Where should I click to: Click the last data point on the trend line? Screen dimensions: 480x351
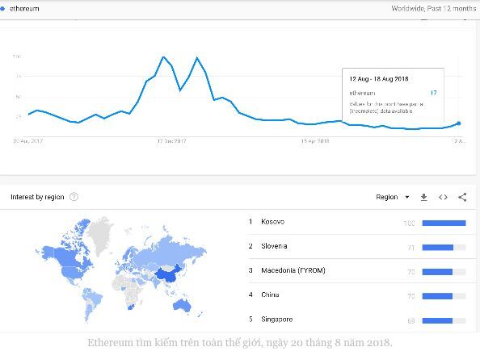458,123
